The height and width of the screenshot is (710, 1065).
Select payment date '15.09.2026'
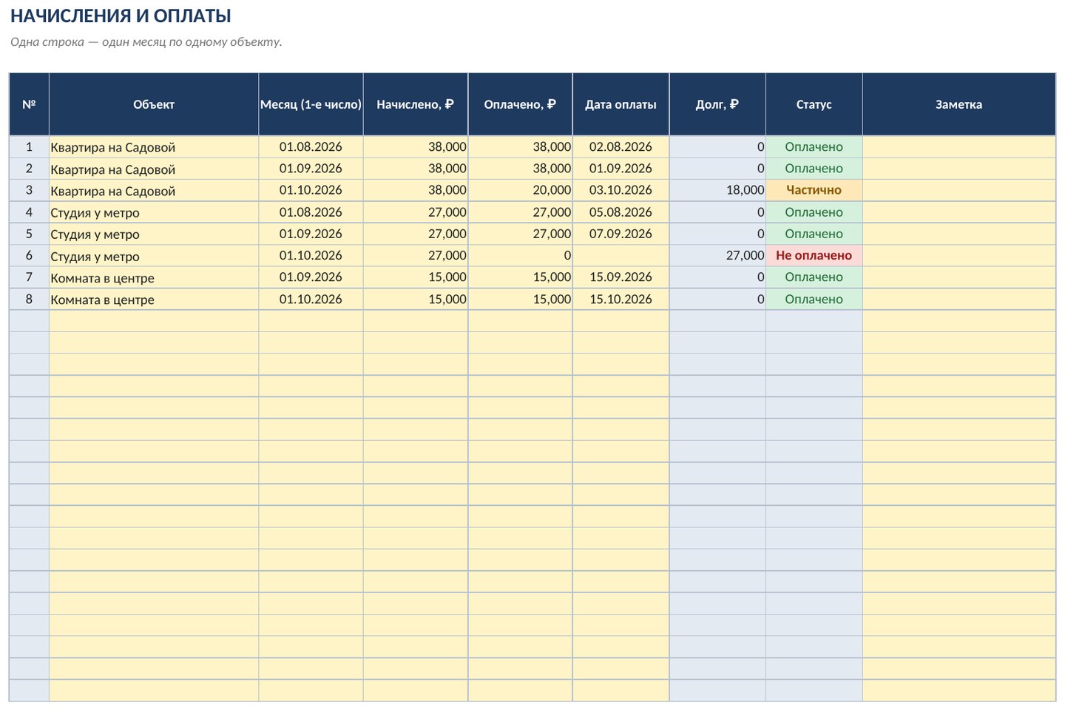(x=621, y=277)
